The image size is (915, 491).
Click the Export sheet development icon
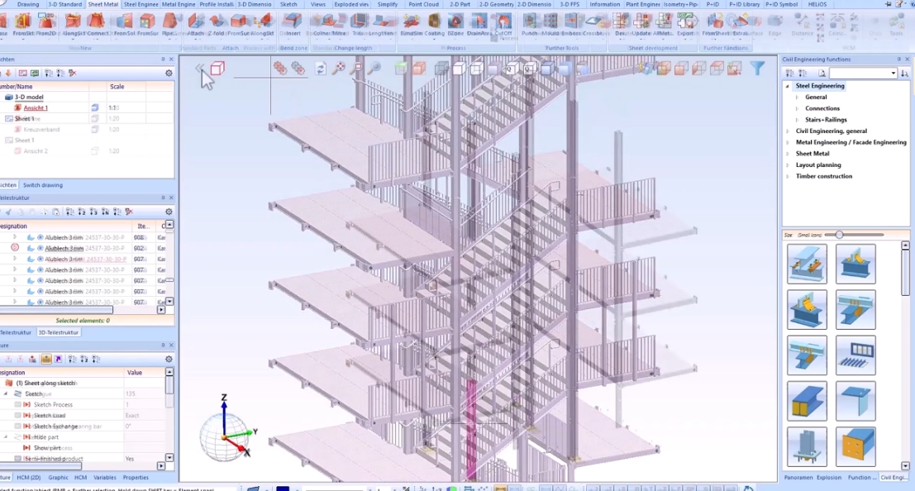(686, 22)
